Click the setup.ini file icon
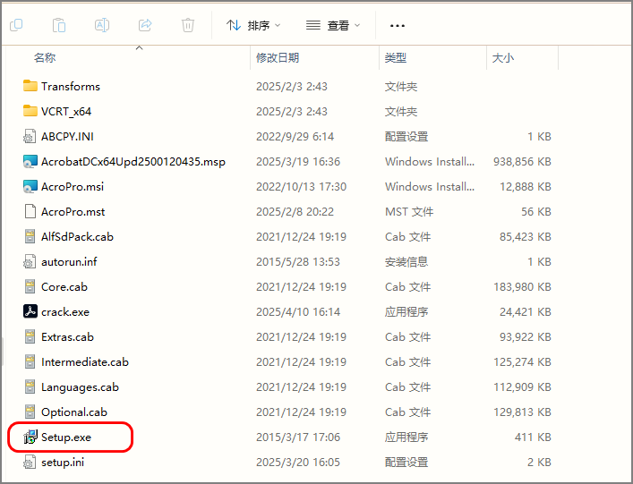633x484 pixels. 30,463
